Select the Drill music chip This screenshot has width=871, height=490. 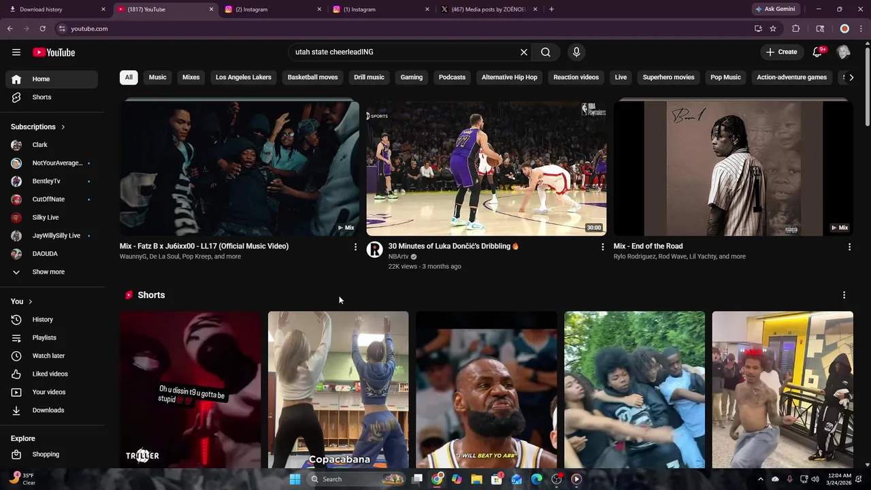[369, 77]
